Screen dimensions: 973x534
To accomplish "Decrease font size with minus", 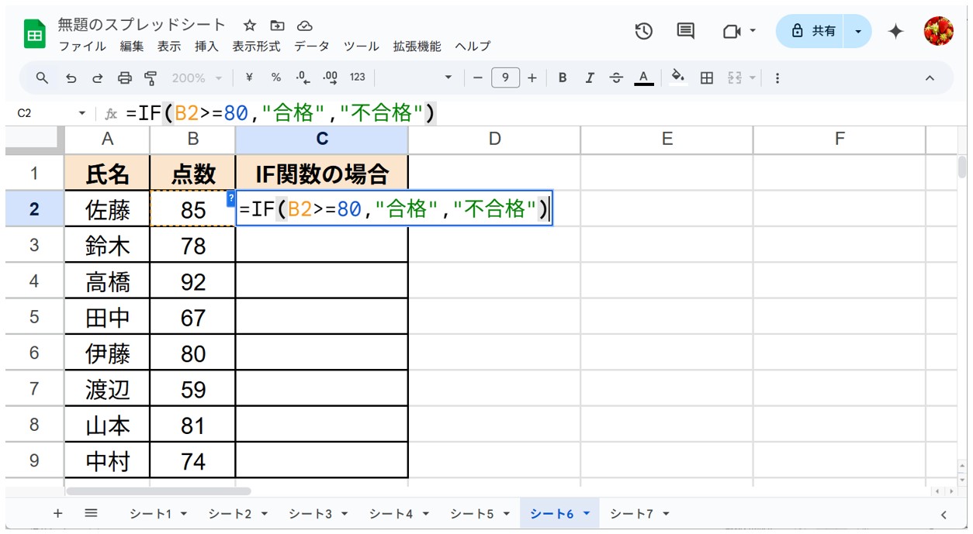I will pyautogui.click(x=477, y=78).
